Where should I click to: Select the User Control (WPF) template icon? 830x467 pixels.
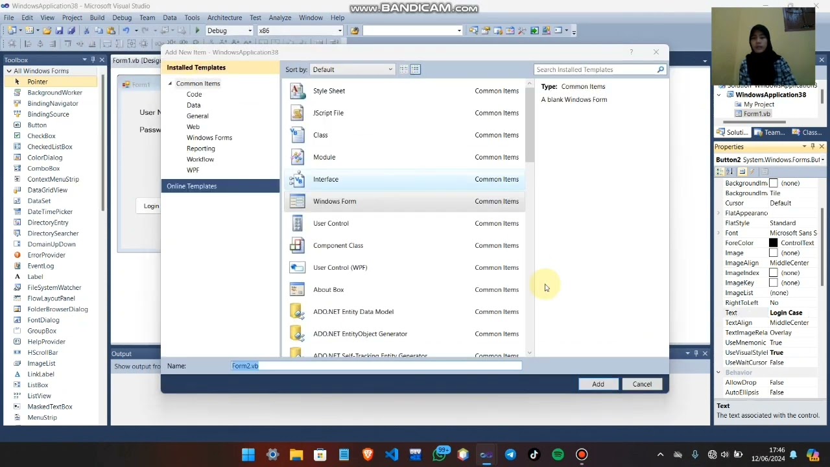[297, 267]
